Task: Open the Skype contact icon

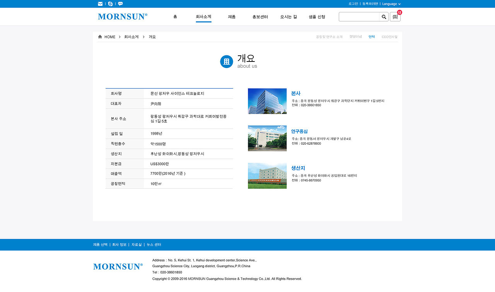Action: click(111, 4)
